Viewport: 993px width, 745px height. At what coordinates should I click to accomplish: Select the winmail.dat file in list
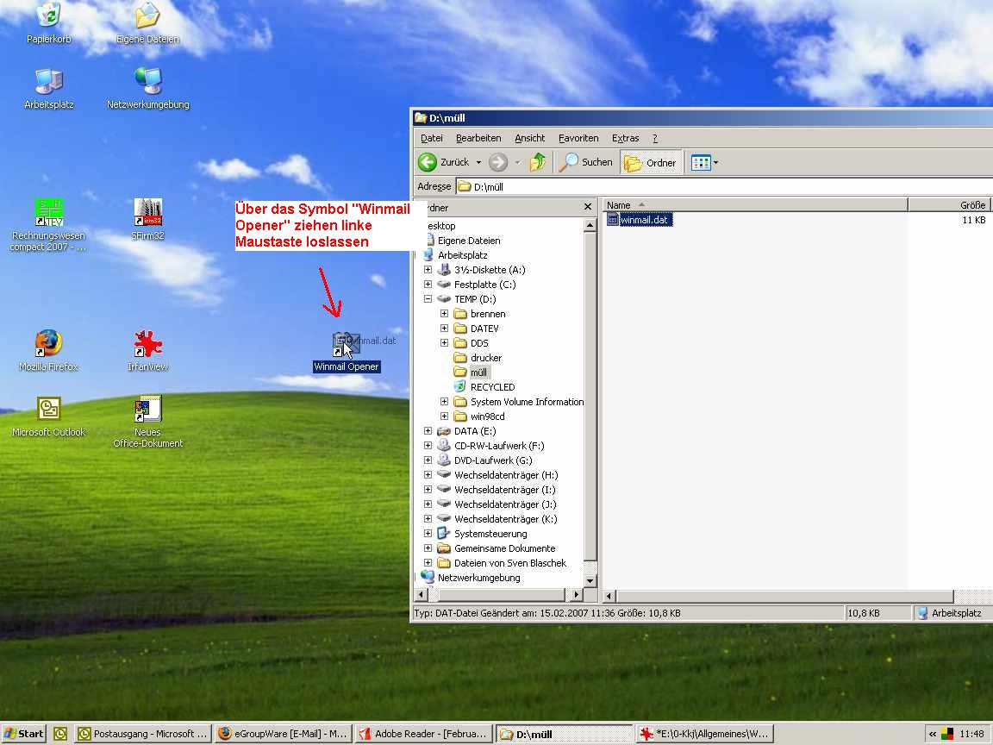point(645,220)
